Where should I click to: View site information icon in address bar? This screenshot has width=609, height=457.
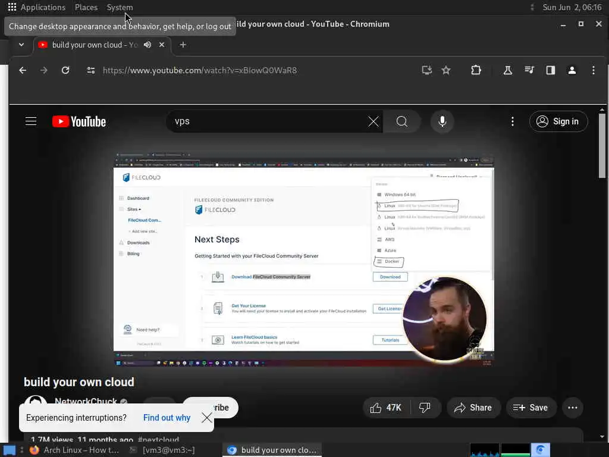pos(91,70)
